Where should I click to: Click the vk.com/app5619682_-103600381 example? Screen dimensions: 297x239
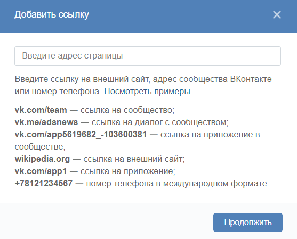81,135
